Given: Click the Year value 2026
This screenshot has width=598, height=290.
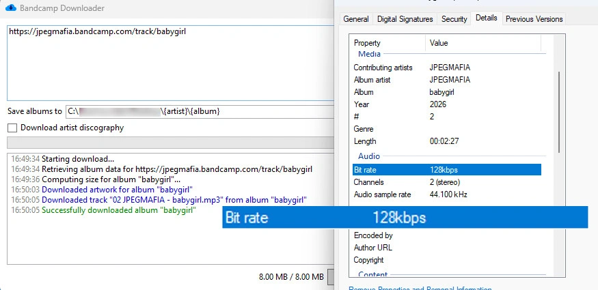Looking at the screenshot, I should tap(438, 104).
